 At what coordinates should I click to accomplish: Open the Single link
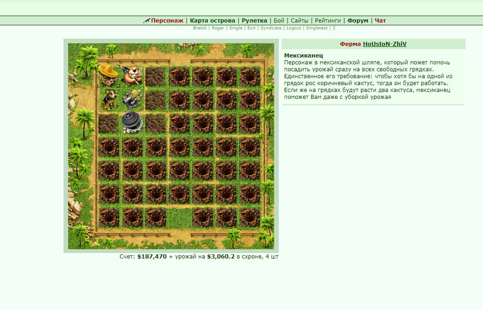236,28
